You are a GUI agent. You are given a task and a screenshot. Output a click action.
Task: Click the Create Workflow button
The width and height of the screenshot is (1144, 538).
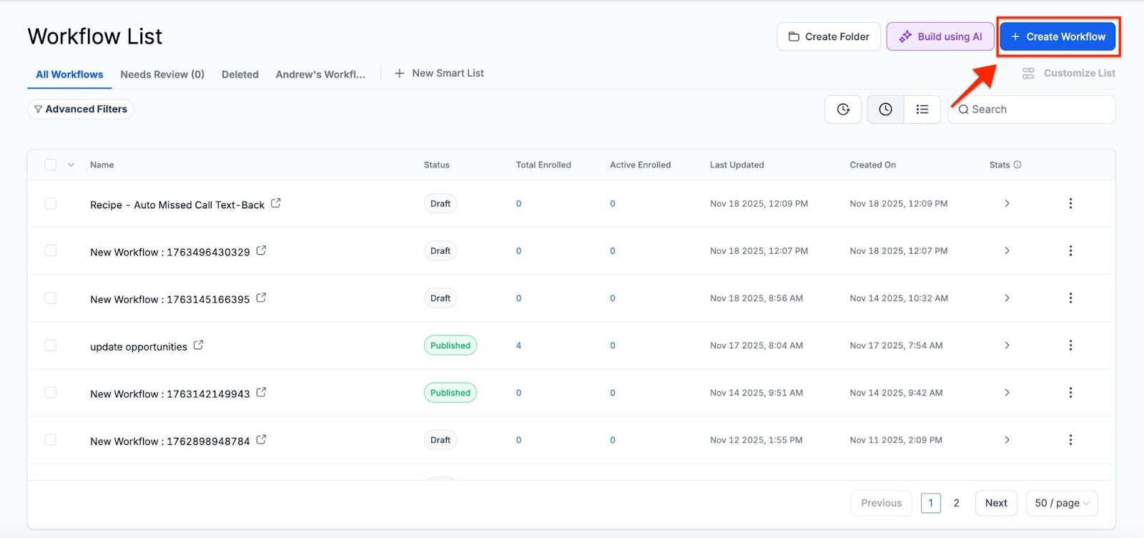pos(1057,36)
